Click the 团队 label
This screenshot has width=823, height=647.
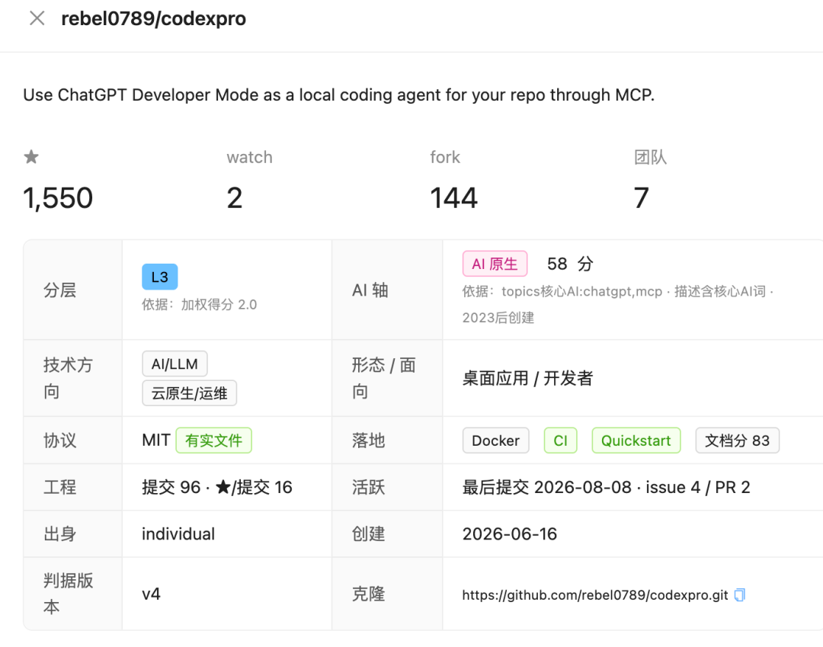[650, 157]
